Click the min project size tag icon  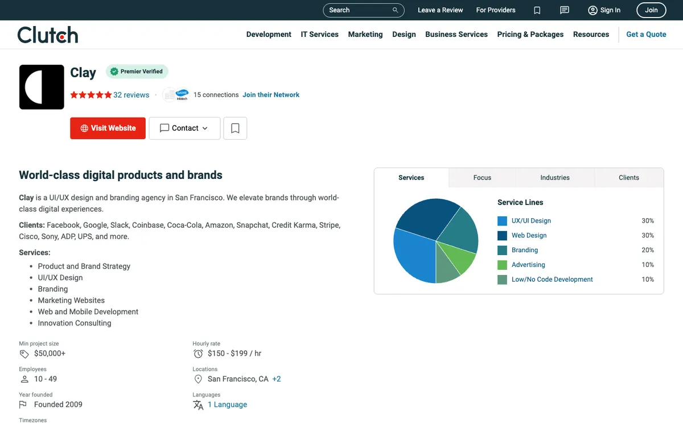pyautogui.click(x=24, y=354)
